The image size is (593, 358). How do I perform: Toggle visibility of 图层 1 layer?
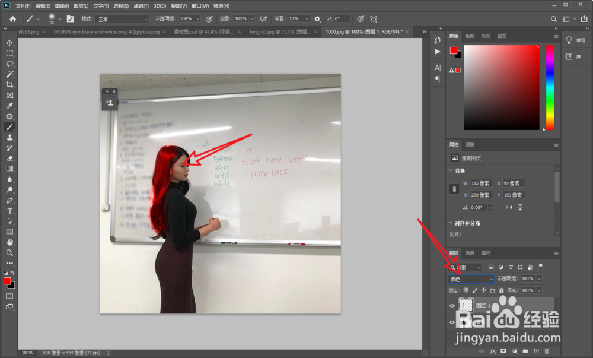pos(452,306)
